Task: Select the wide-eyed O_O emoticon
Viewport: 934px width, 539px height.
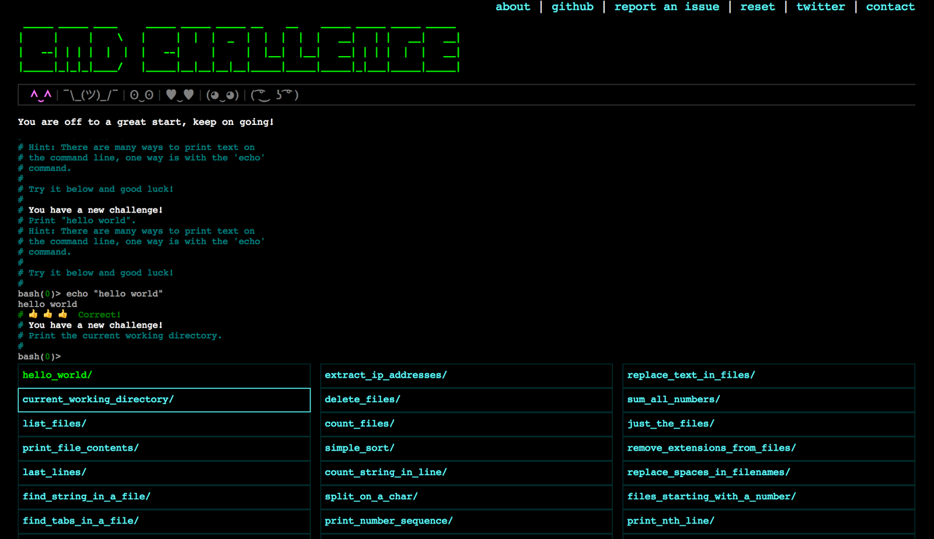Action: [140, 94]
